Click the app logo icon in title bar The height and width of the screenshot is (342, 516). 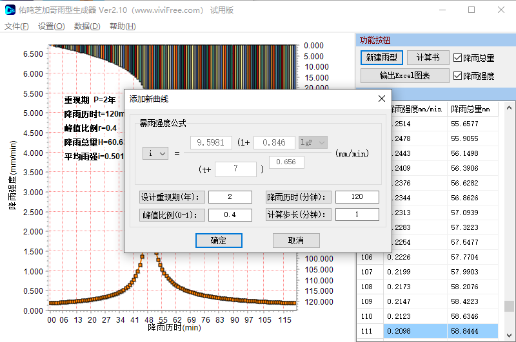tap(10, 10)
